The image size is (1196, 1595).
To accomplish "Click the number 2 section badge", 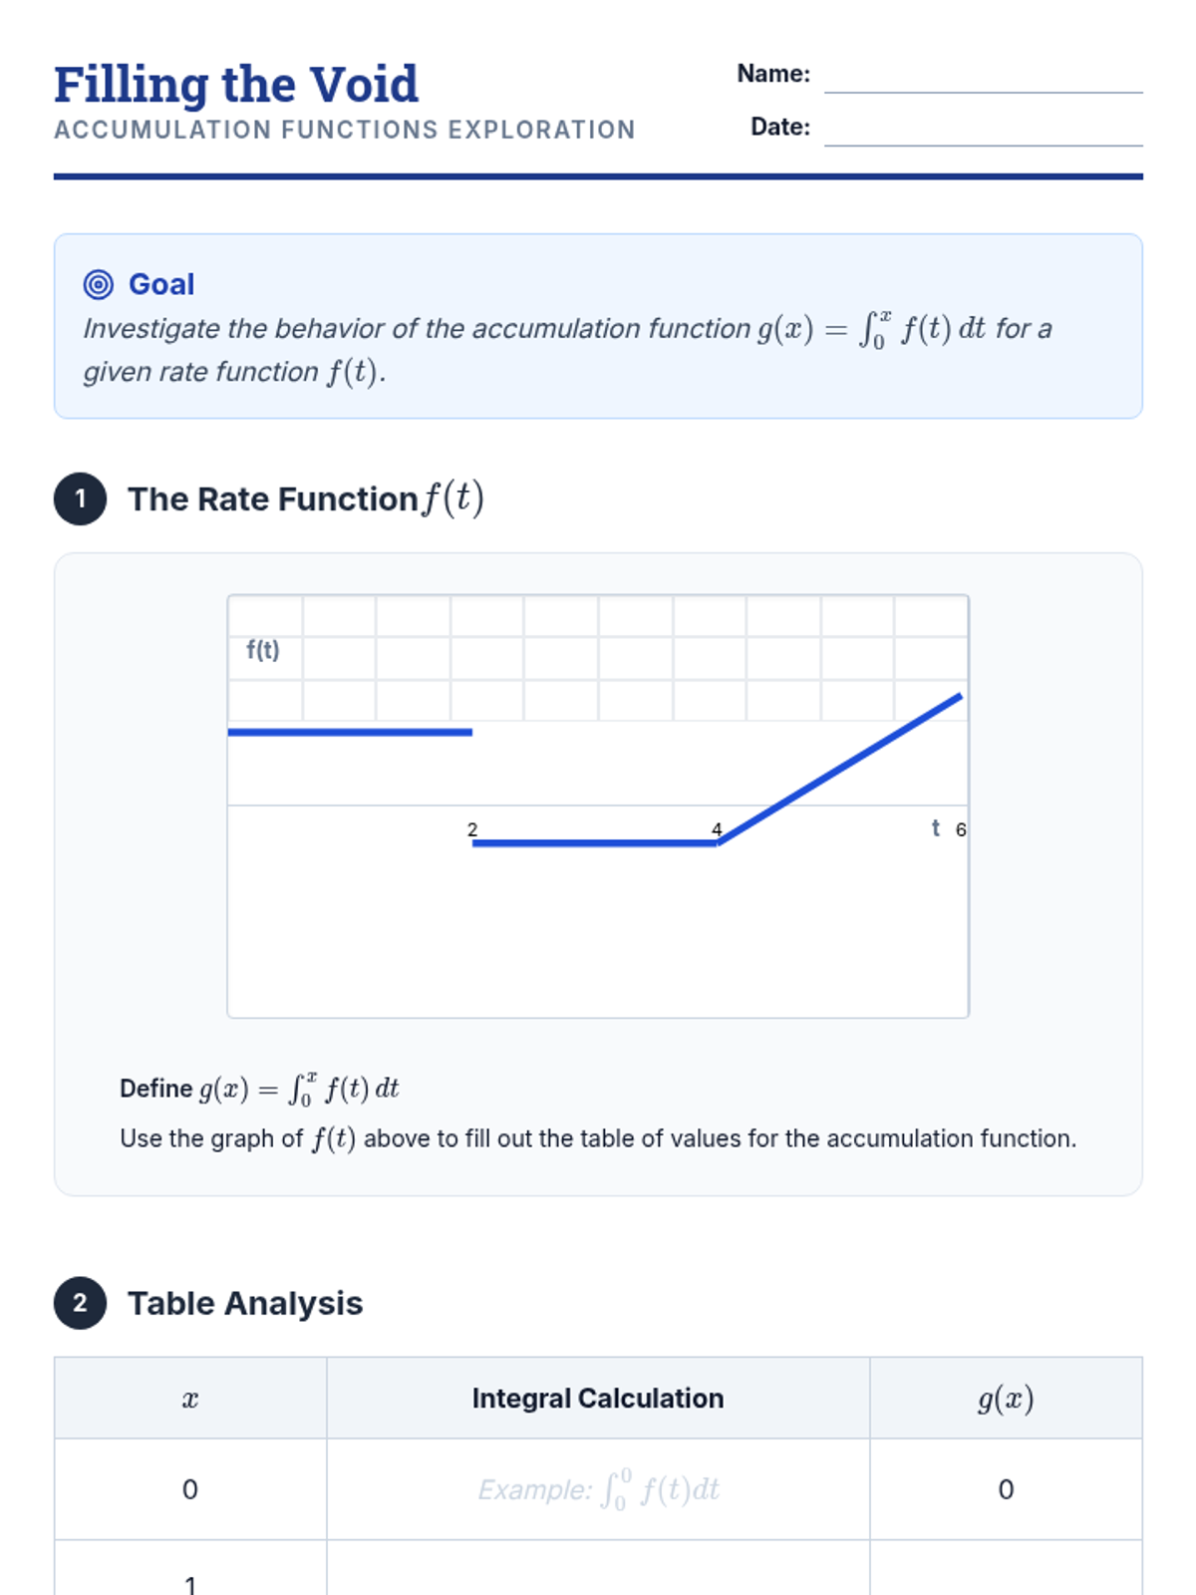I will 81,1303.
